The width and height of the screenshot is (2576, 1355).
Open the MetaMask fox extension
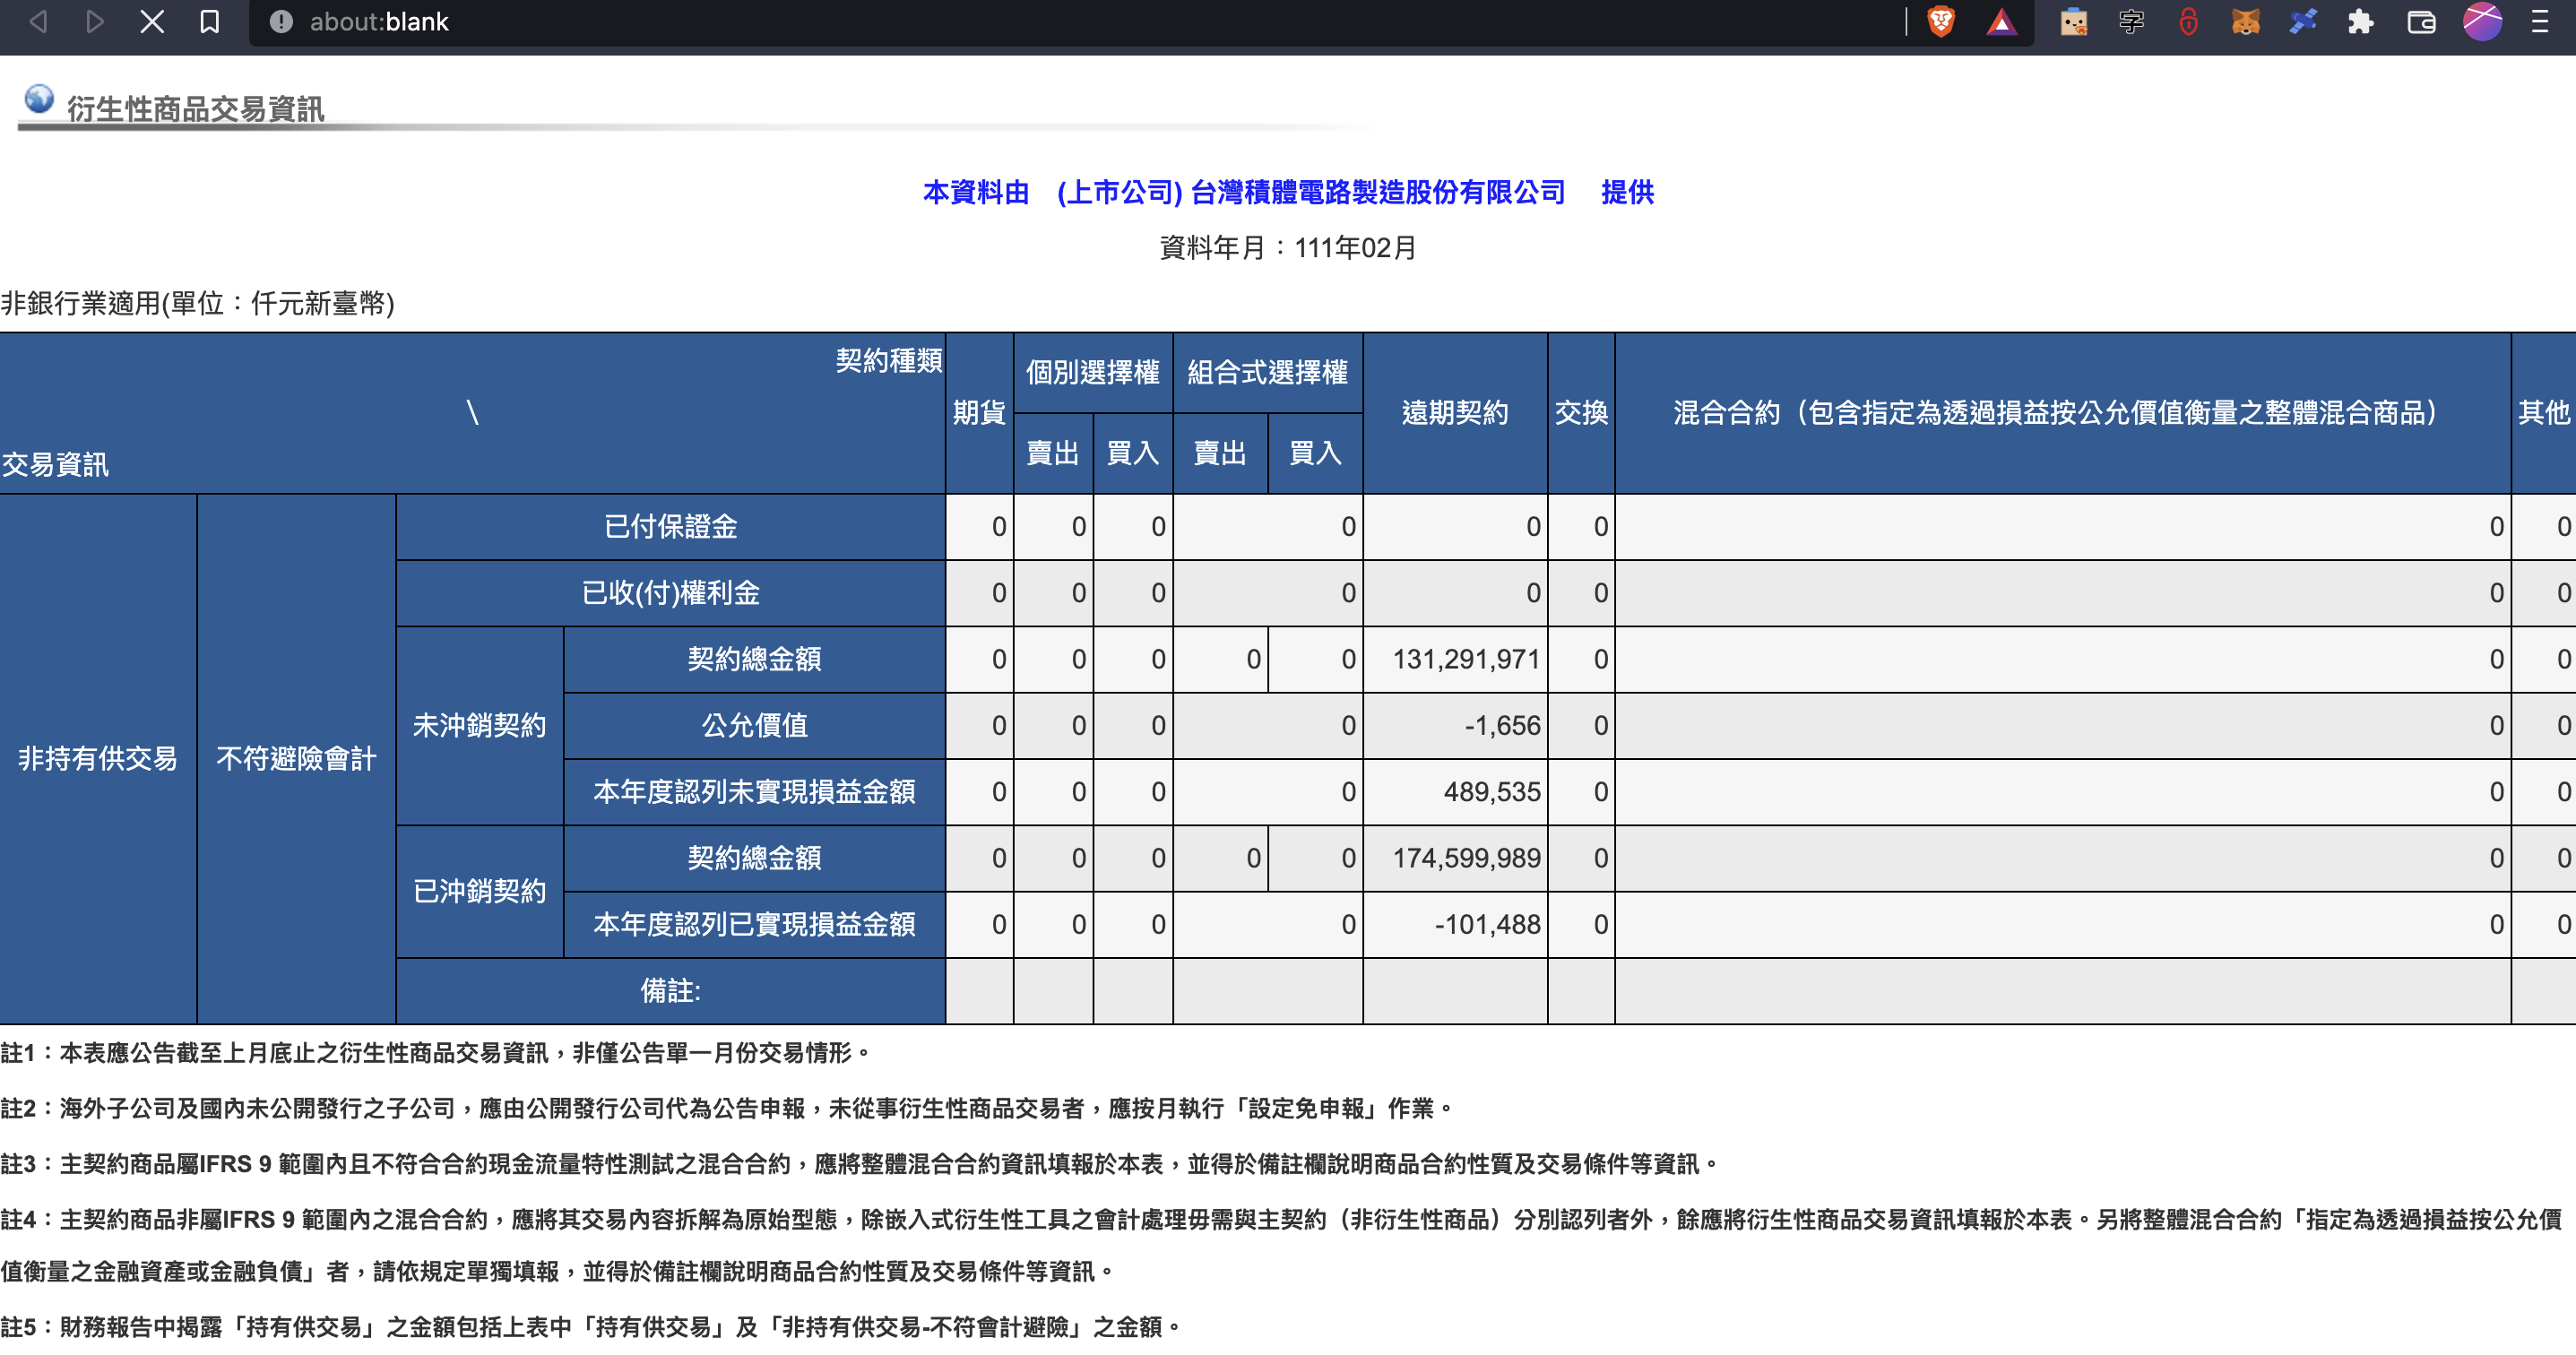click(2245, 21)
